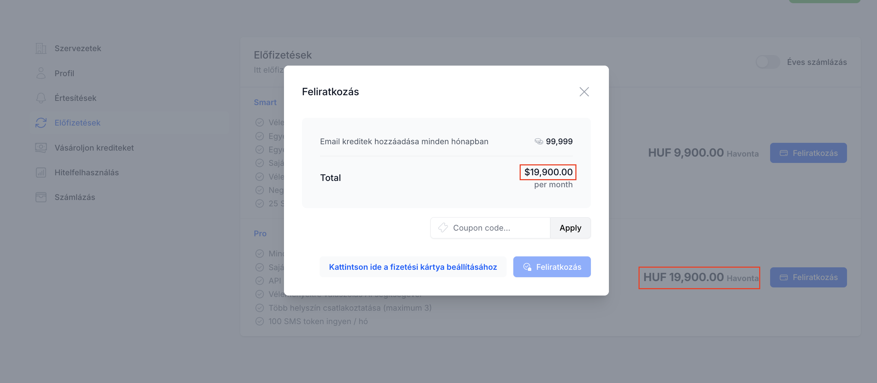This screenshot has width=877, height=383.
Task: Click the Profil person icon
Action: [41, 73]
